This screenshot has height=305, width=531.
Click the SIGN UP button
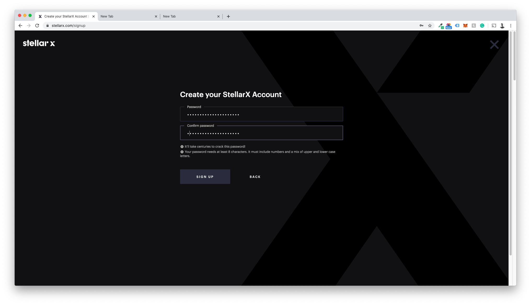point(205,177)
